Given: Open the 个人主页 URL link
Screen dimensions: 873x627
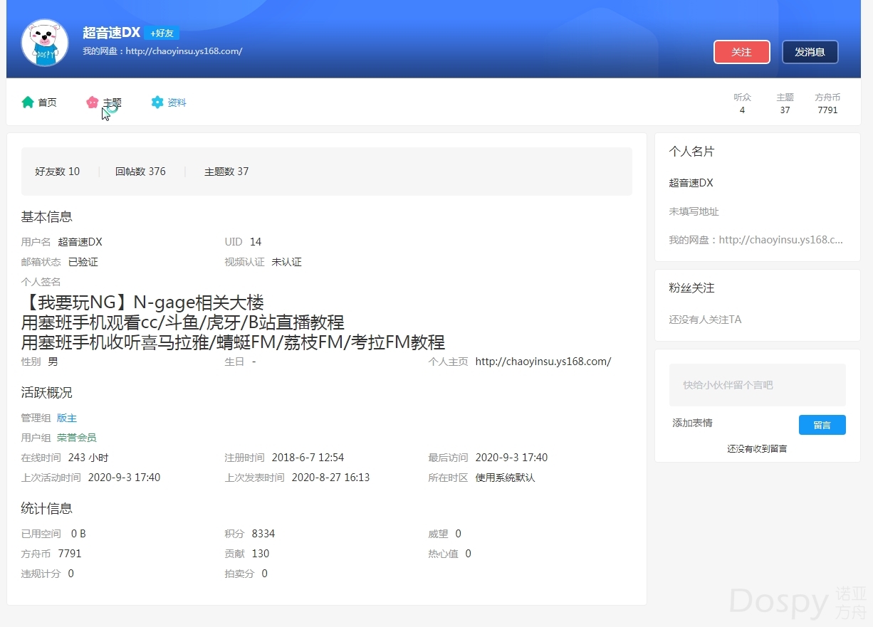Looking at the screenshot, I should point(543,362).
